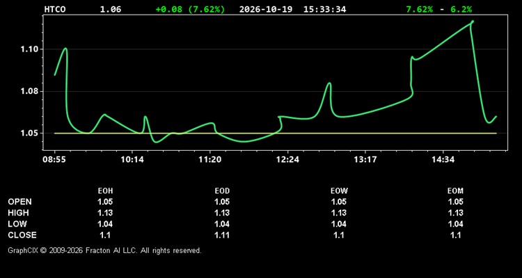Click the CLOSE row label

click(x=22, y=235)
